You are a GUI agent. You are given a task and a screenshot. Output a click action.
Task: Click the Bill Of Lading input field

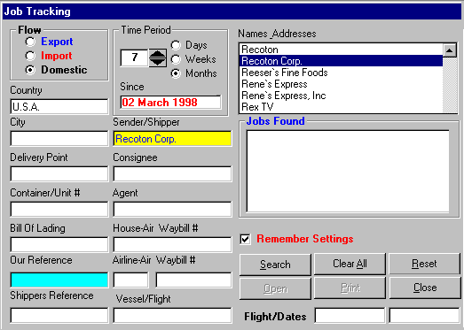pyautogui.click(x=59, y=244)
